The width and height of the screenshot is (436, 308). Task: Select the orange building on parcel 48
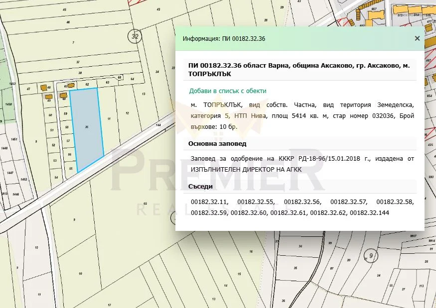tap(44, 88)
